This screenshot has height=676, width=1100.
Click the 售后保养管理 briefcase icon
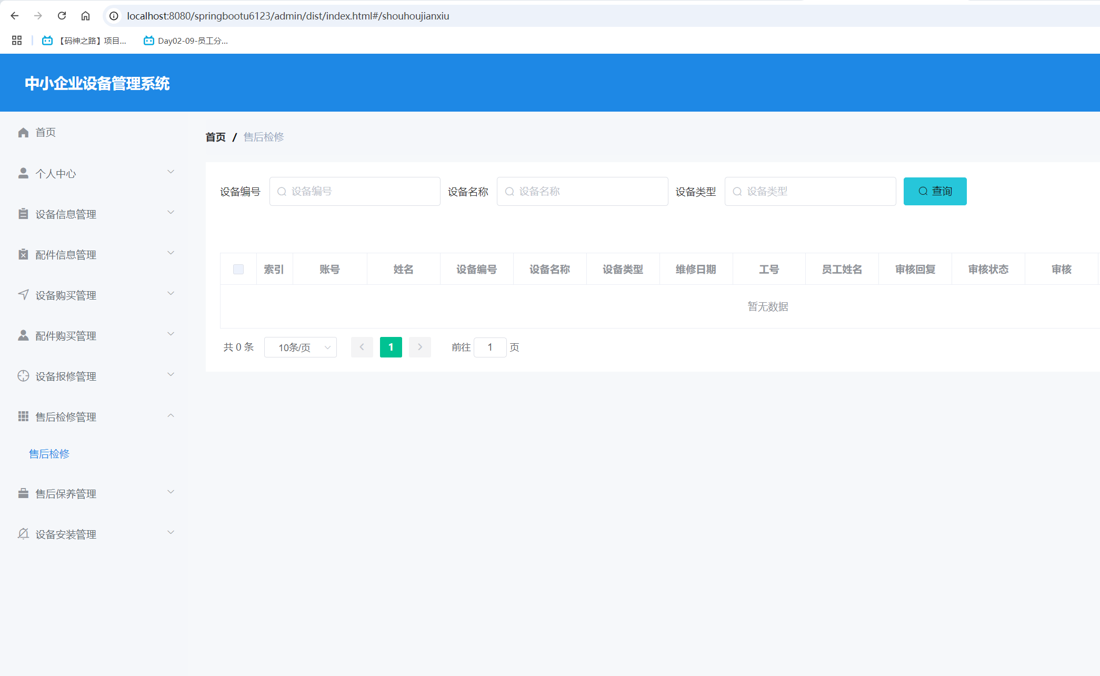pyautogui.click(x=23, y=493)
